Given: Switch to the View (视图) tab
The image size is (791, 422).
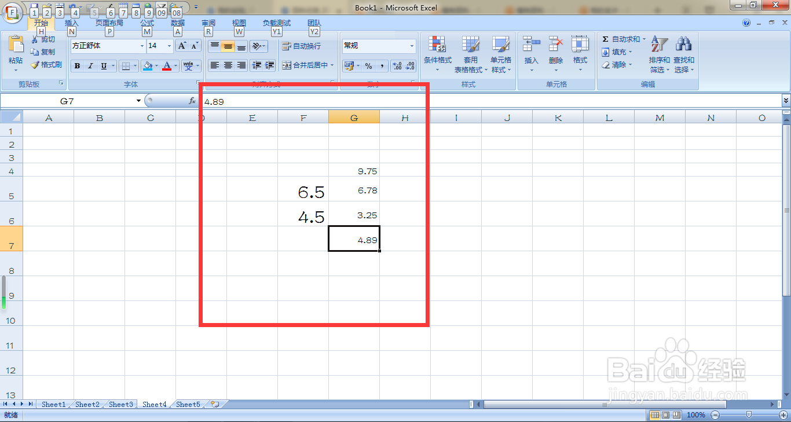Looking at the screenshot, I should click(239, 23).
